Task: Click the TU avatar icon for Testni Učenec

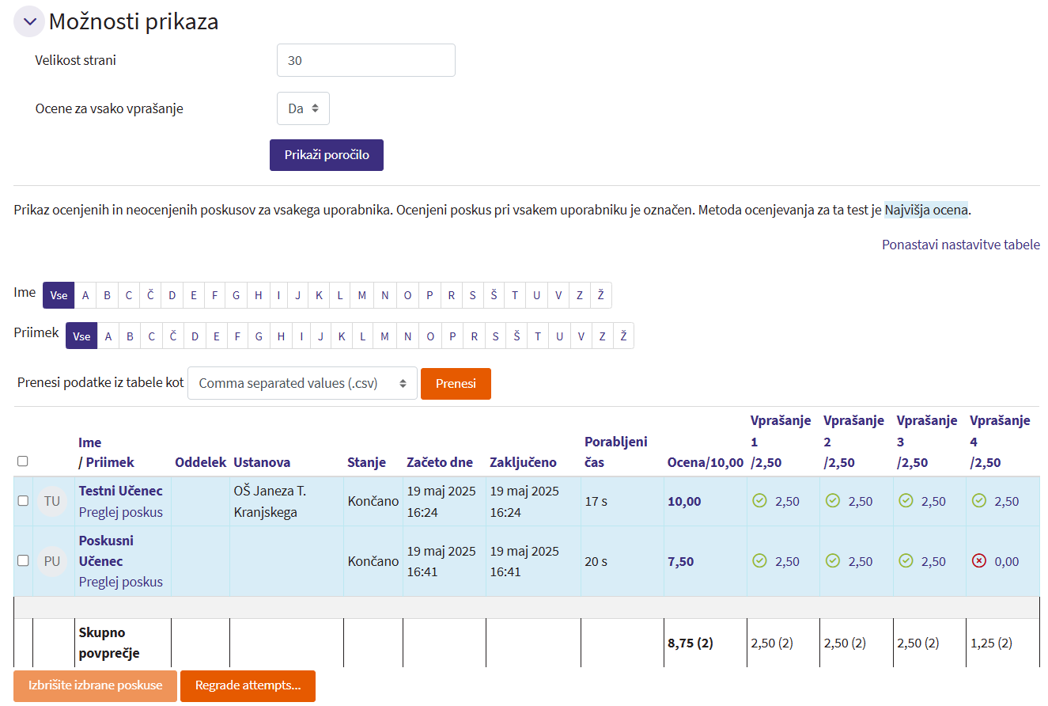Action: click(52, 501)
